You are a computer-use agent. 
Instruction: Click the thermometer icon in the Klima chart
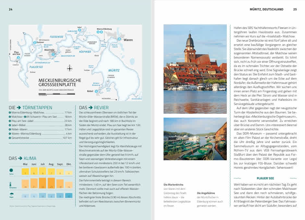[x=10, y=184]
